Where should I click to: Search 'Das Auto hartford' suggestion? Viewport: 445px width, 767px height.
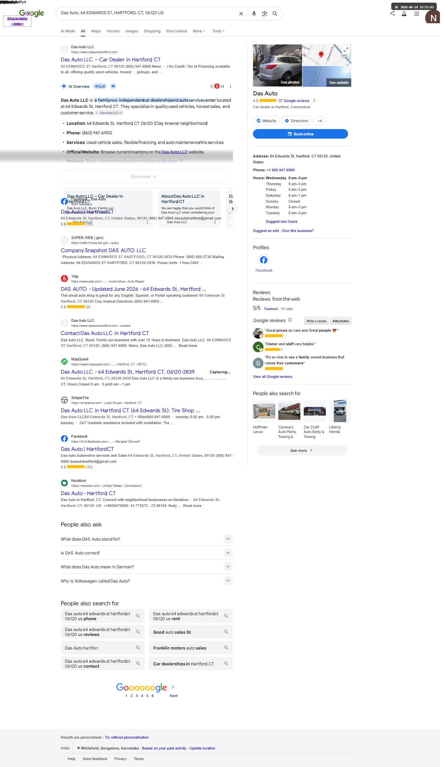[x=103, y=648]
